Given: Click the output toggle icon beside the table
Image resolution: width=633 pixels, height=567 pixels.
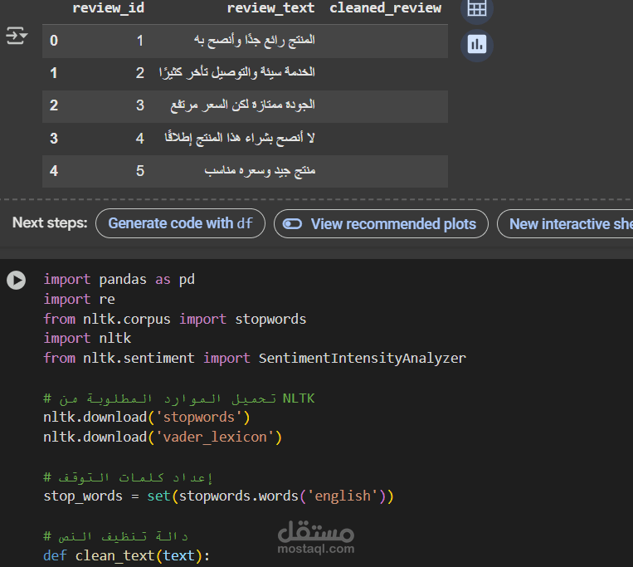Looking at the screenshot, I should coord(17,37).
